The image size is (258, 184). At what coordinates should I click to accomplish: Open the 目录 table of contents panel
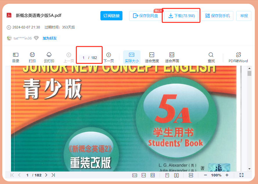16,57
